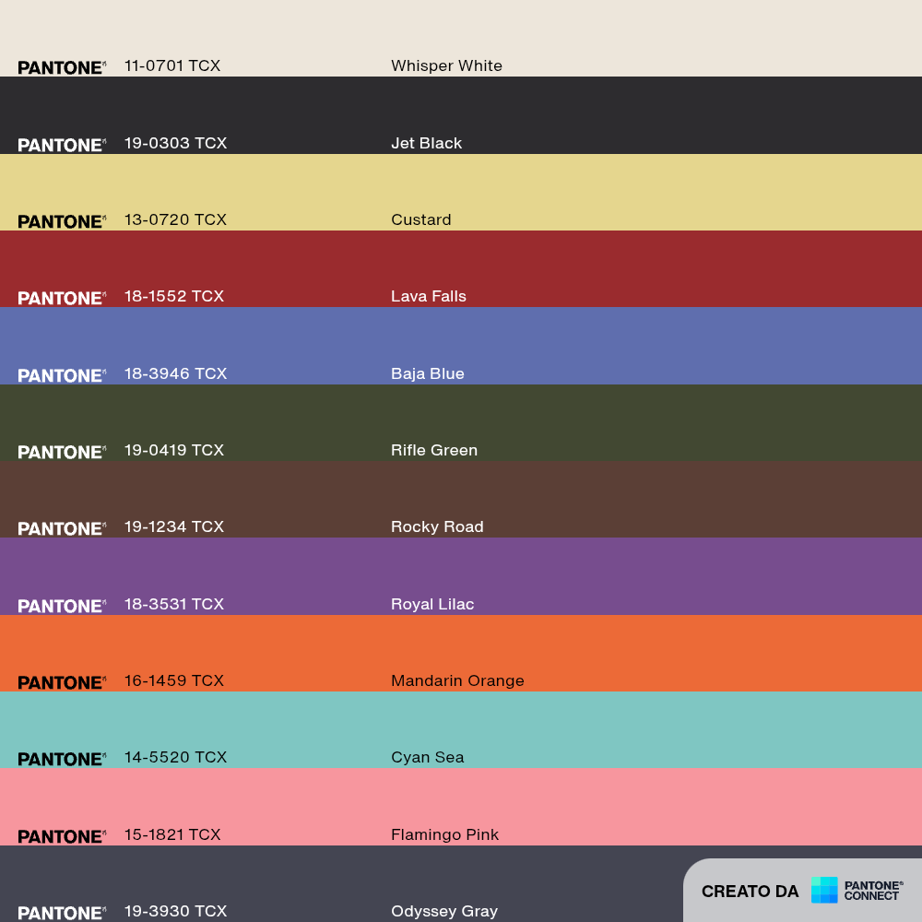This screenshot has height=922, width=922.
Task: Click the code 18-3946 TCX
Action: [x=175, y=374]
